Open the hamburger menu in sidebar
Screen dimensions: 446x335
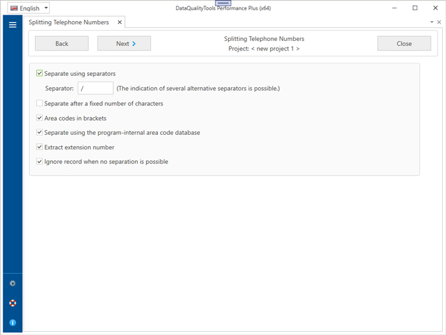(x=12, y=25)
